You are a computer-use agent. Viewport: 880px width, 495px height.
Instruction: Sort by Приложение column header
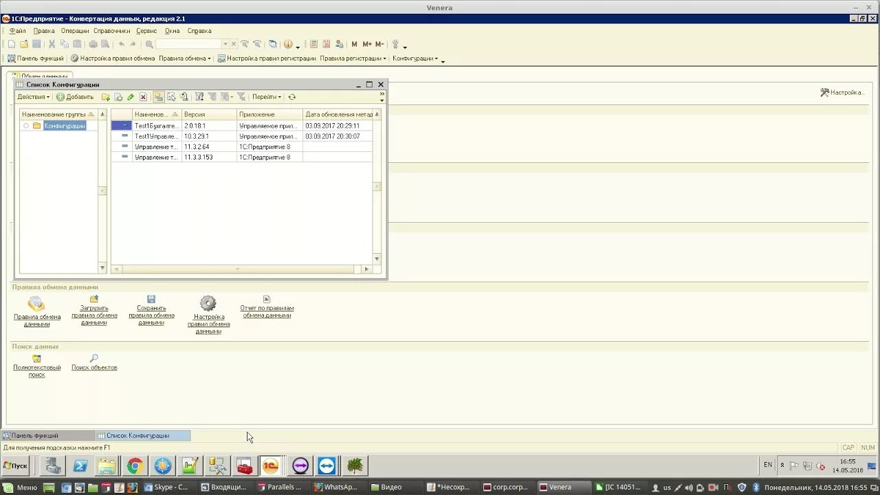270,114
